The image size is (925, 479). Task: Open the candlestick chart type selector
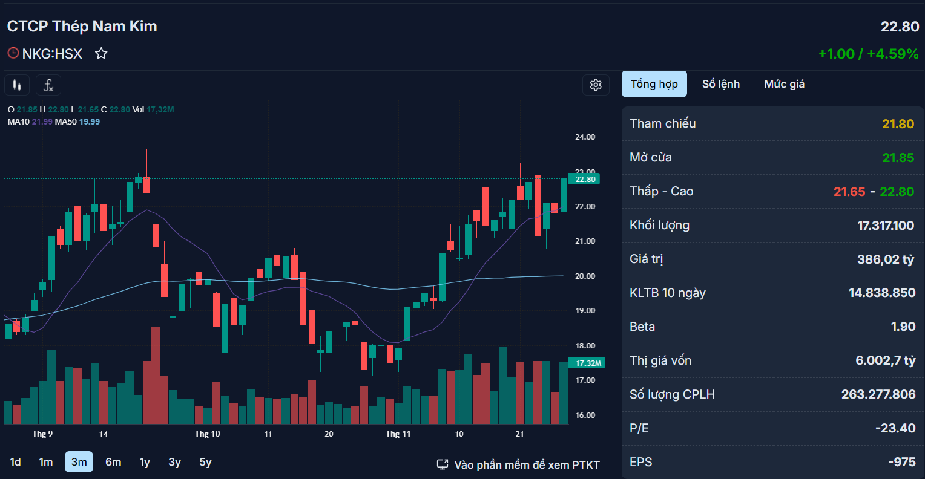tap(17, 85)
